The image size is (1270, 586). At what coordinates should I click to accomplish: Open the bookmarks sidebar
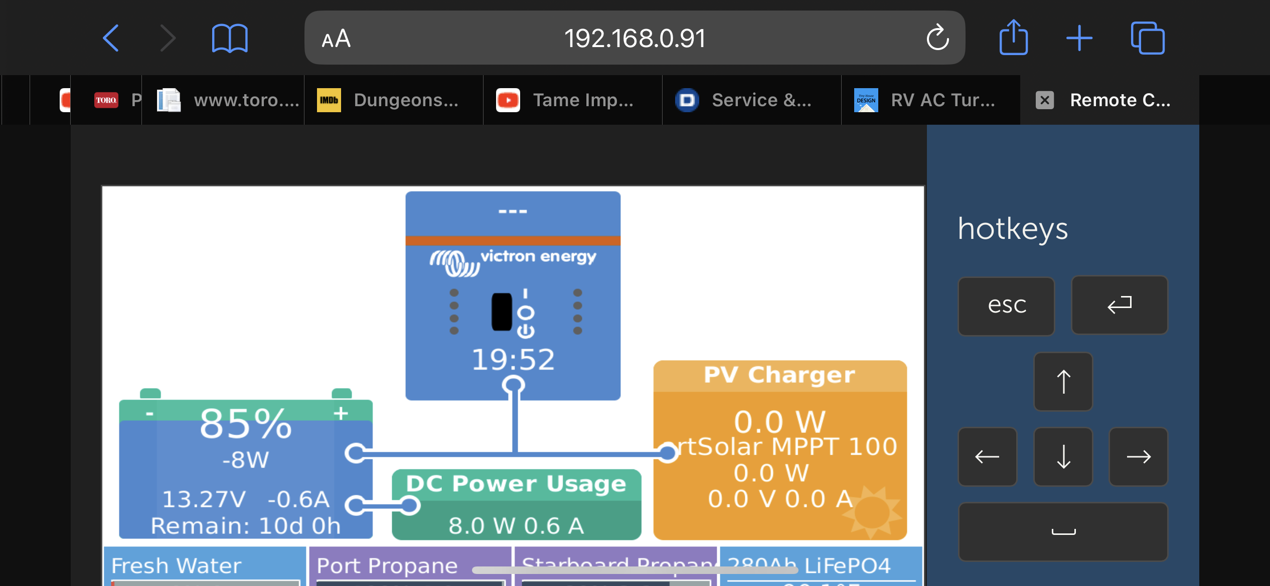(x=229, y=38)
